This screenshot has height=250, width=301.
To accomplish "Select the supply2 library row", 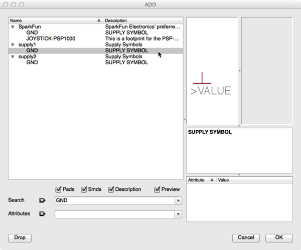I will [x=96, y=57].
